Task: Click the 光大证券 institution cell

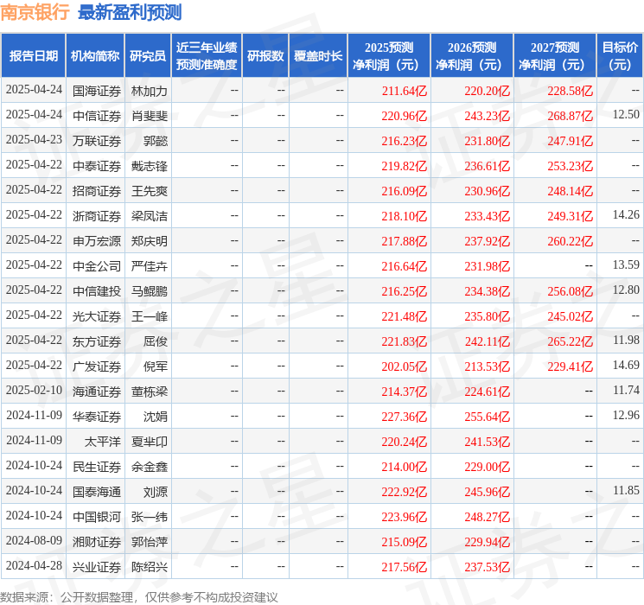Action: tap(97, 316)
